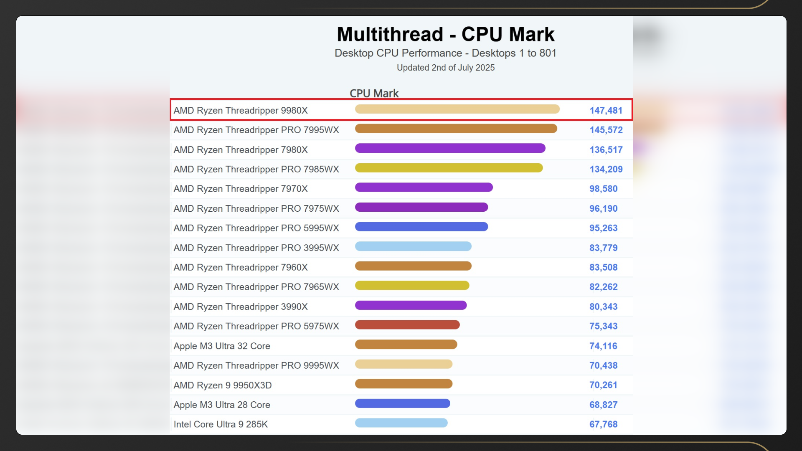Open the AMD Ryzen Threadripper 3990X entry

tap(241, 307)
